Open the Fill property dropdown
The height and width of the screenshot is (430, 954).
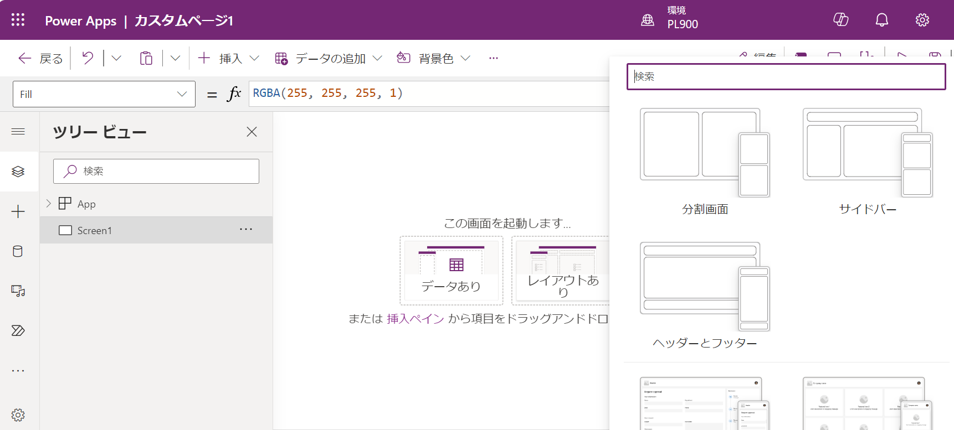[104, 94]
